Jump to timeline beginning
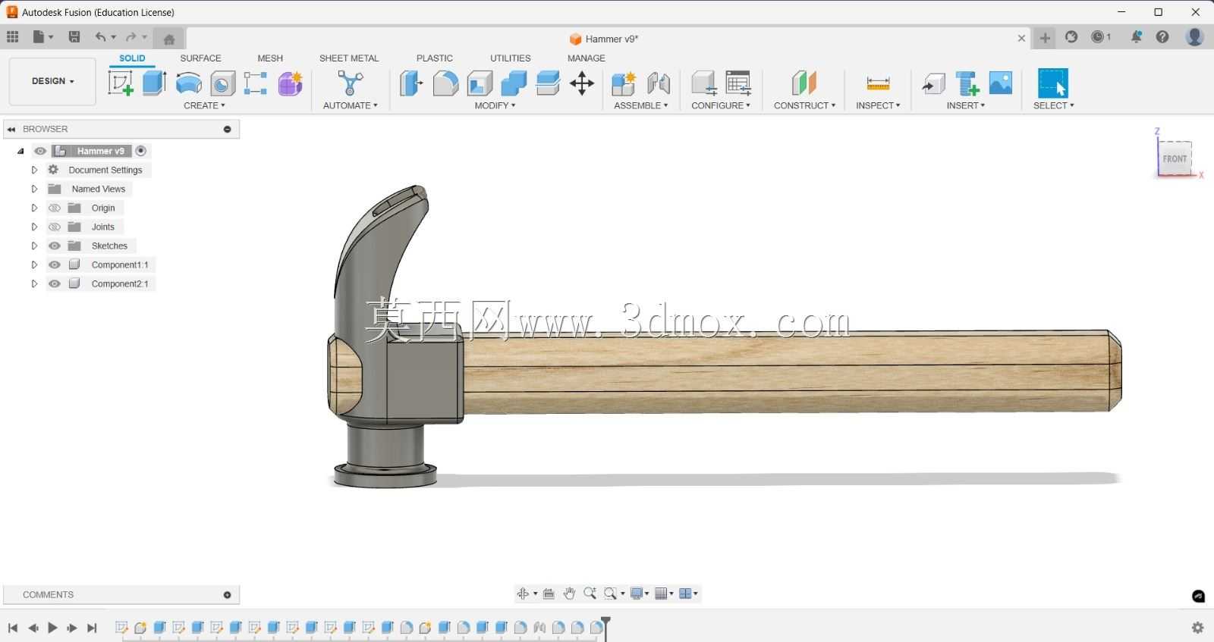Image resolution: width=1214 pixels, height=642 pixels. click(x=13, y=628)
